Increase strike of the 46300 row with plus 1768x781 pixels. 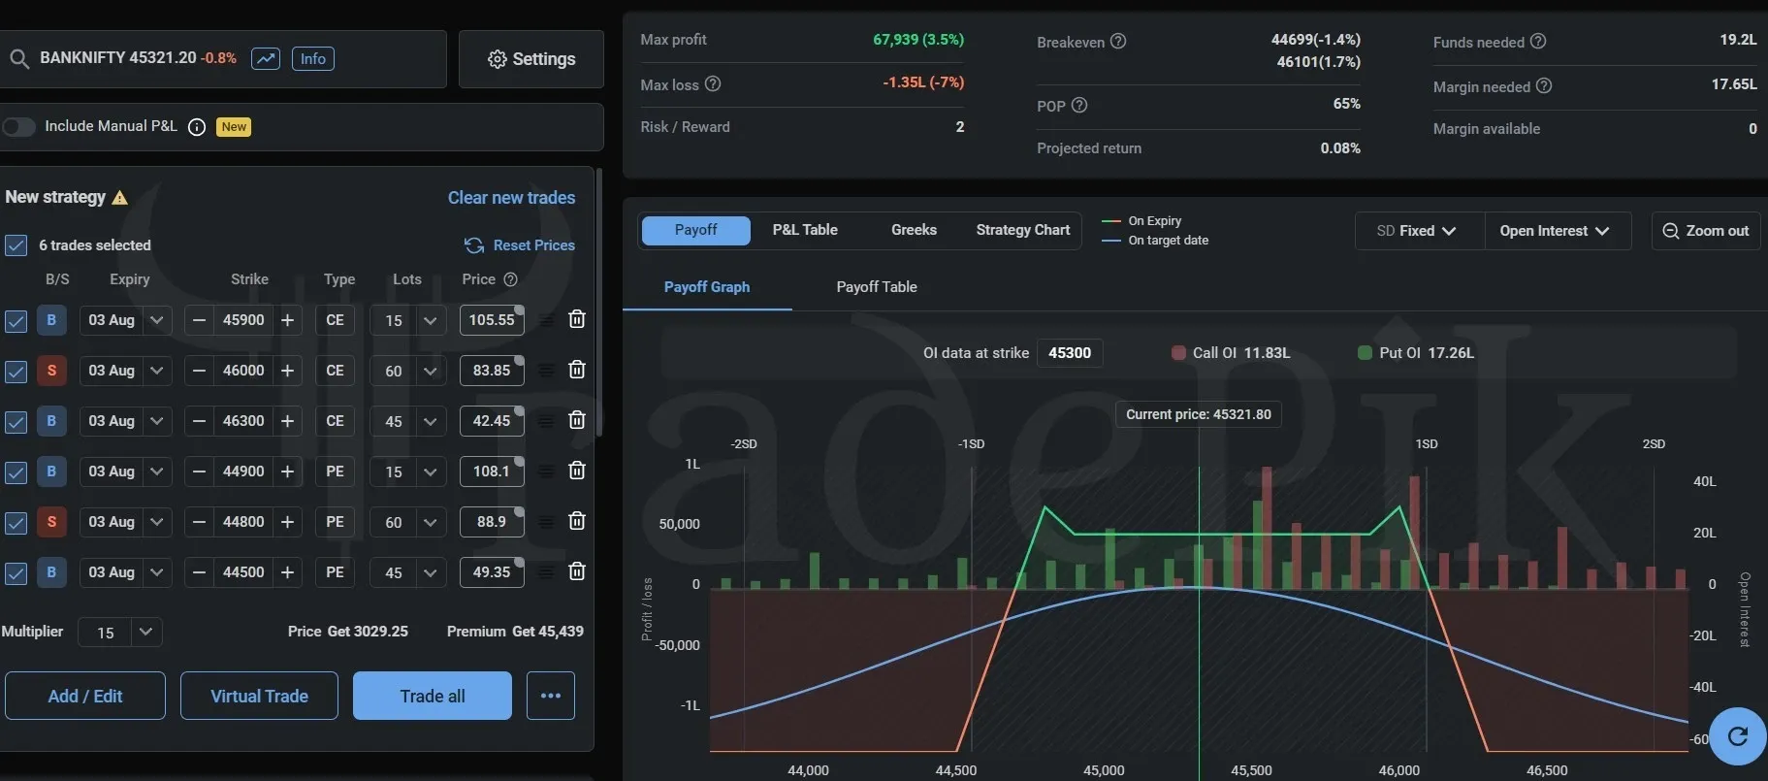pos(287,421)
